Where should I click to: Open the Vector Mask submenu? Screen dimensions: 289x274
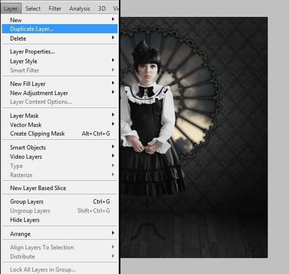point(26,124)
